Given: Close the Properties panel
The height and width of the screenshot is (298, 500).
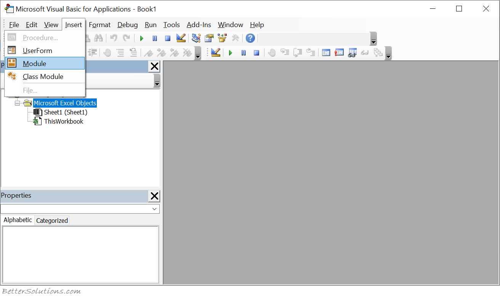Looking at the screenshot, I should (x=154, y=196).
